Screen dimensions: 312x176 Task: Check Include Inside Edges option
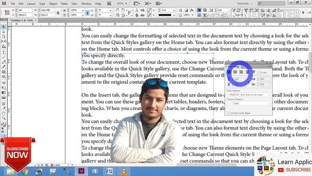pos(229,113)
